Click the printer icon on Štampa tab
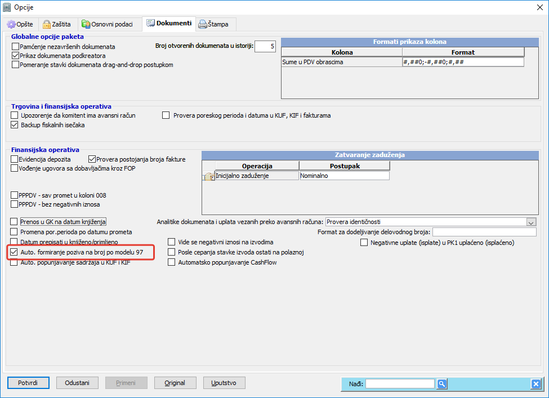The image size is (549, 398). click(x=202, y=24)
